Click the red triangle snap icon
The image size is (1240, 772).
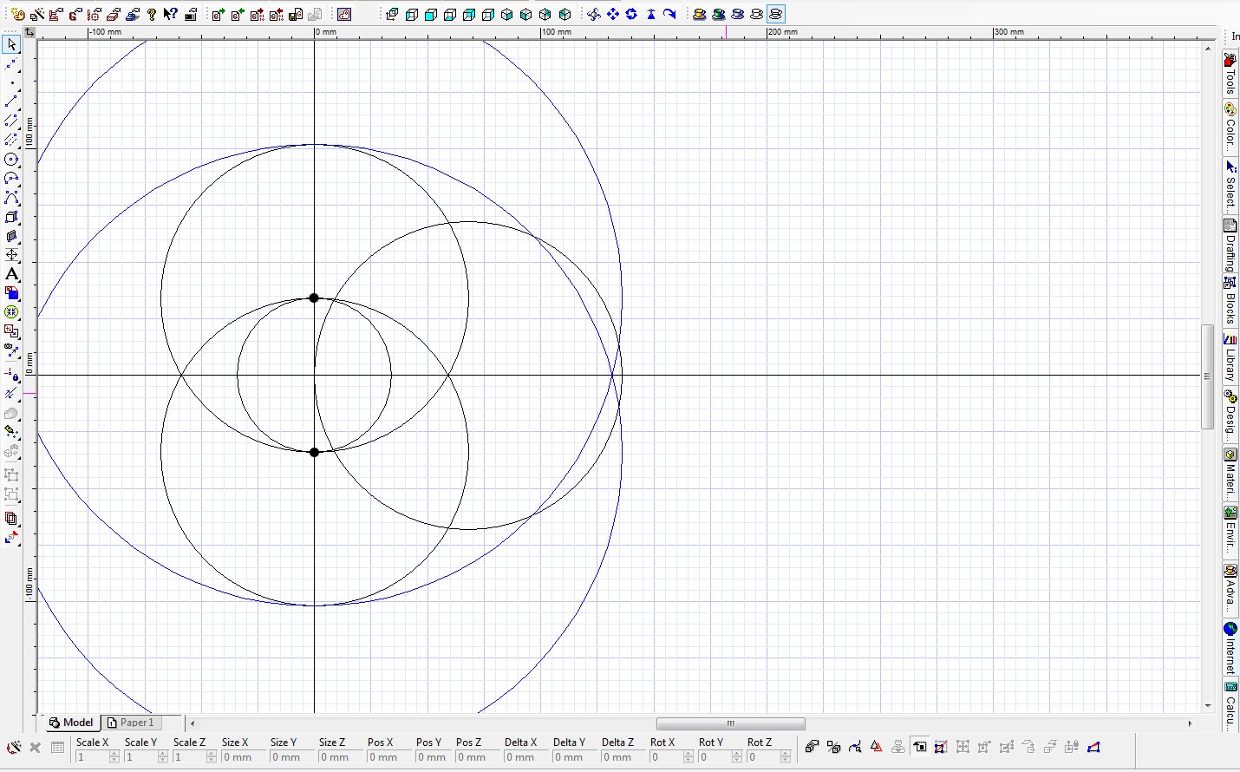click(x=877, y=747)
